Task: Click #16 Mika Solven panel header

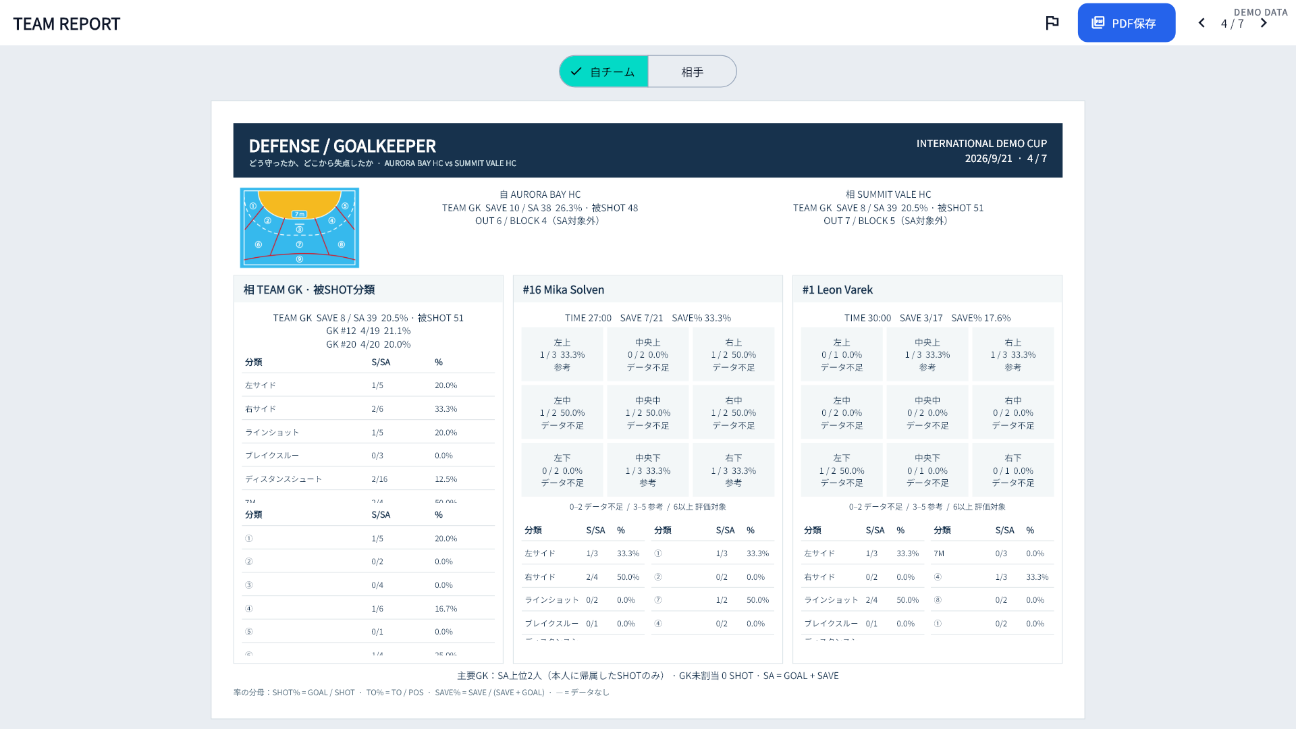Action: coord(648,290)
